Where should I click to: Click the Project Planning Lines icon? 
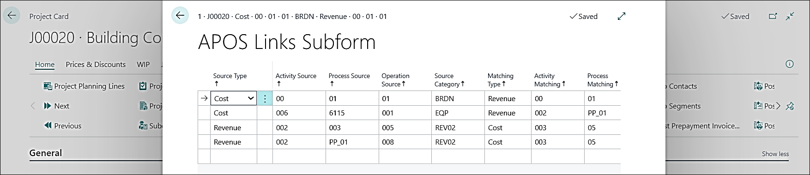pyautogui.click(x=48, y=86)
